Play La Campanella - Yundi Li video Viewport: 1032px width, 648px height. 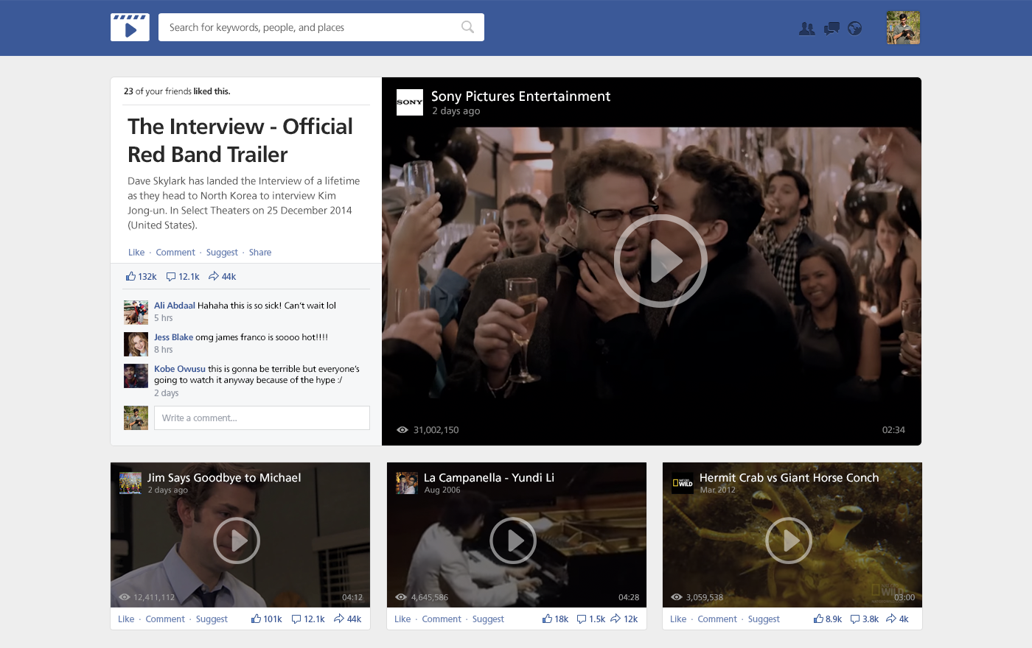(x=513, y=540)
